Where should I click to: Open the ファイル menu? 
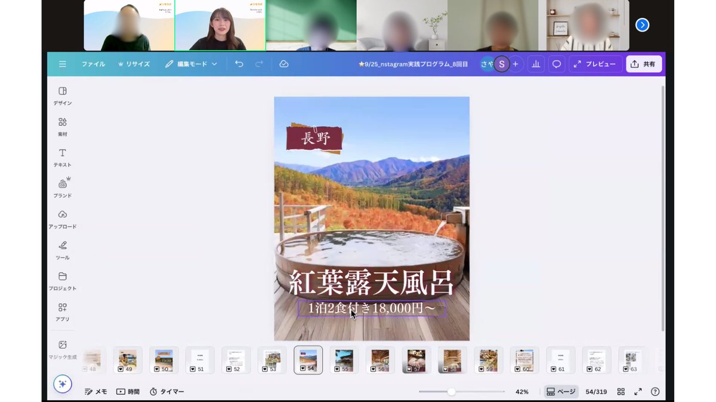pyautogui.click(x=93, y=64)
